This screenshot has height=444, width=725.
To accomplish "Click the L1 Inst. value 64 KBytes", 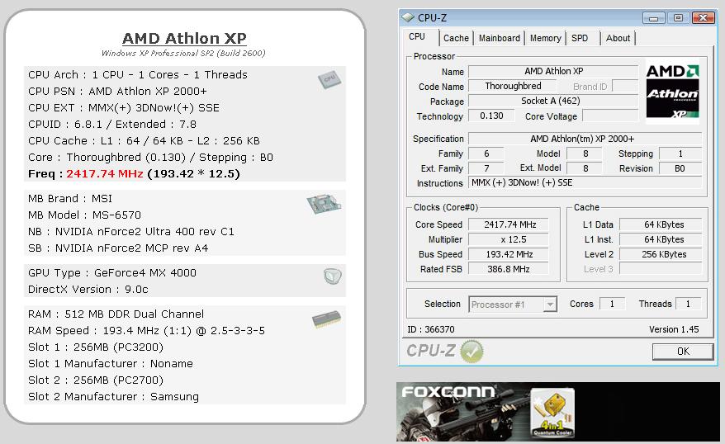I will (x=661, y=239).
